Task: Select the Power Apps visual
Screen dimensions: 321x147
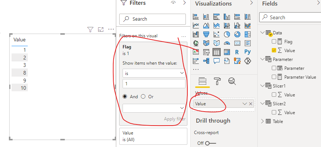Action: (x=248, y=61)
